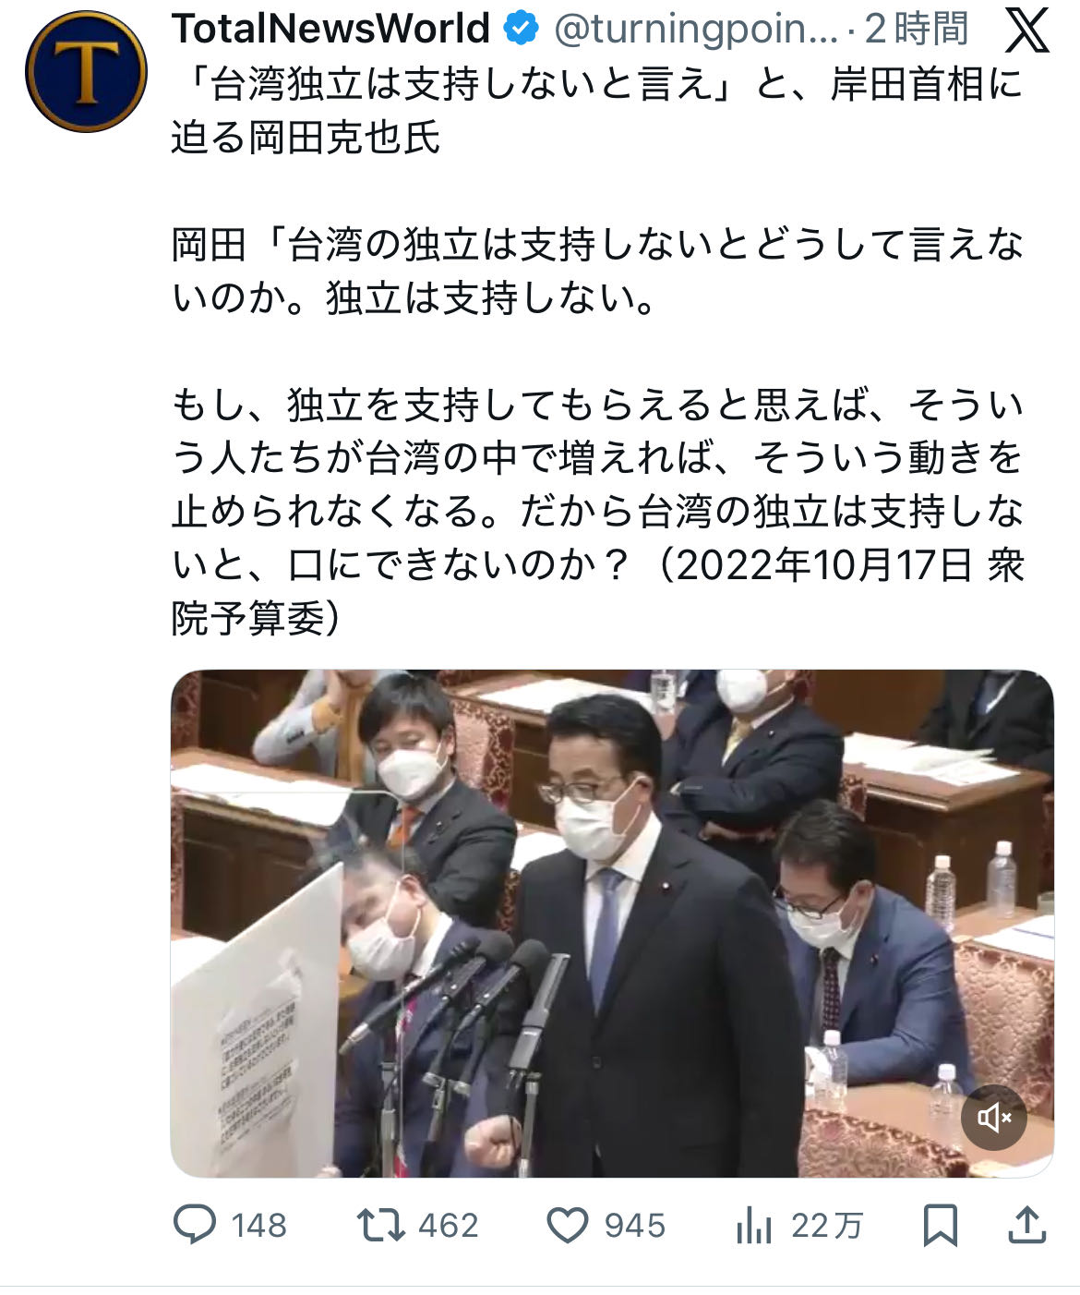Bookmark this post
The image size is (1080, 1295).
tap(941, 1226)
